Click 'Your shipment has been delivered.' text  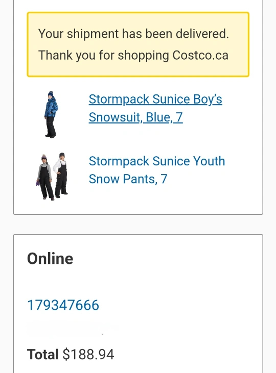pos(133,34)
